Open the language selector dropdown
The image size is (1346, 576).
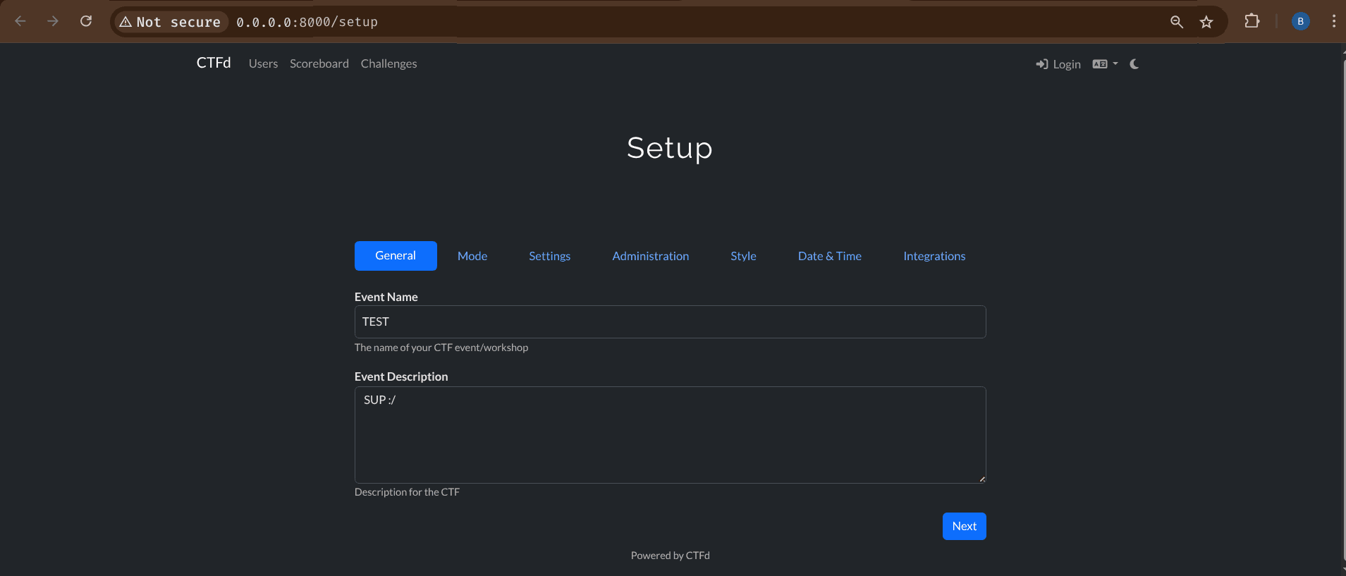pos(1104,64)
